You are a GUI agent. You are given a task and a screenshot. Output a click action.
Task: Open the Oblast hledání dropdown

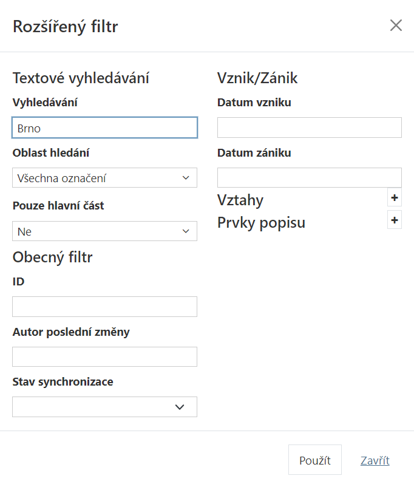pyautogui.click(x=104, y=178)
